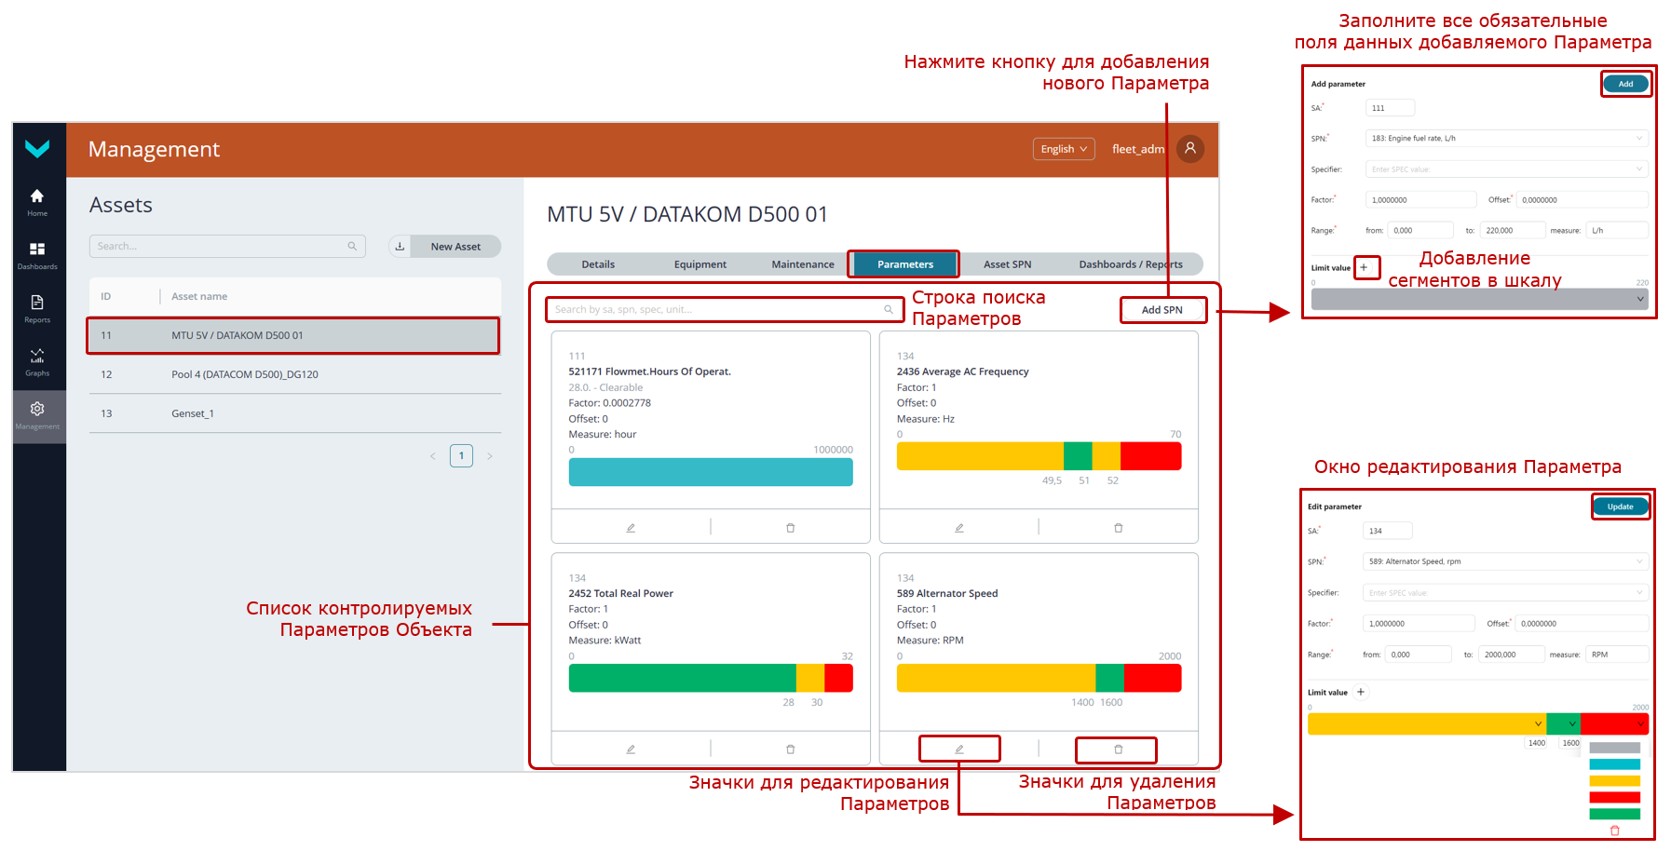The height and width of the screenshot is (851, 1671).
Task: Go to Reports sidebar icon
Action: tap(37, 307)
